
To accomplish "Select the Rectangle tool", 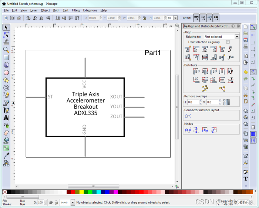I will pyautogui.click(x=6, y=57).
